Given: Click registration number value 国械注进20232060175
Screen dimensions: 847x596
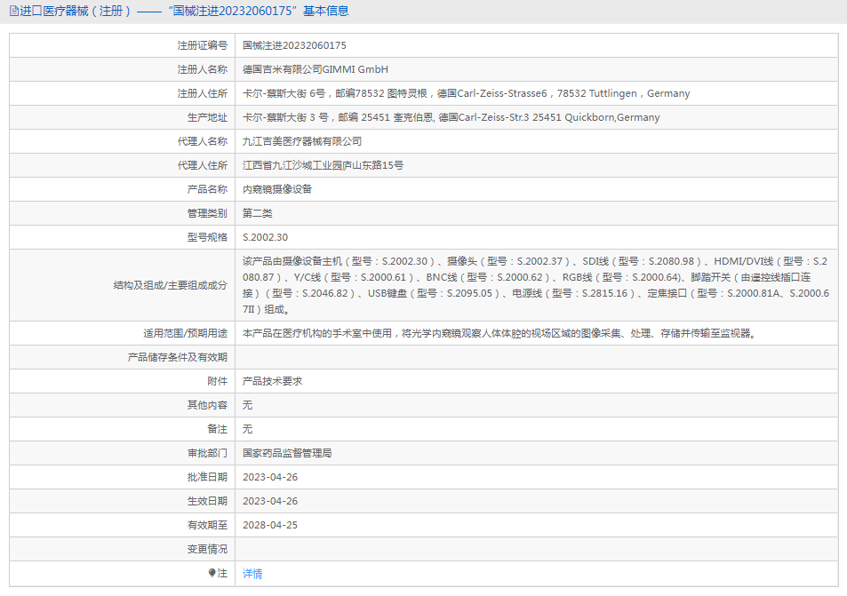Looking at the screenshot, I should click(x=294, y=45).
